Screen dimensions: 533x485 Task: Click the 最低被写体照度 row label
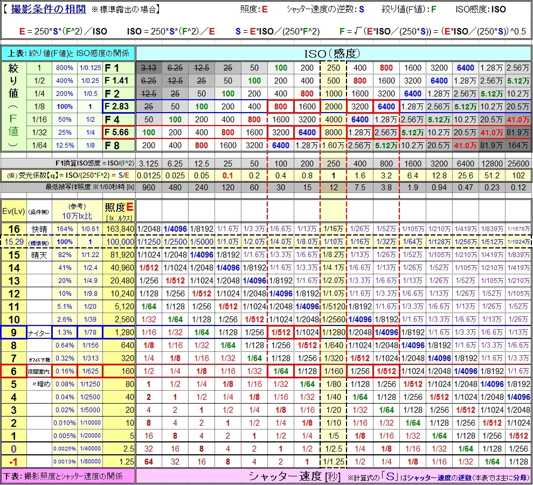90,188
